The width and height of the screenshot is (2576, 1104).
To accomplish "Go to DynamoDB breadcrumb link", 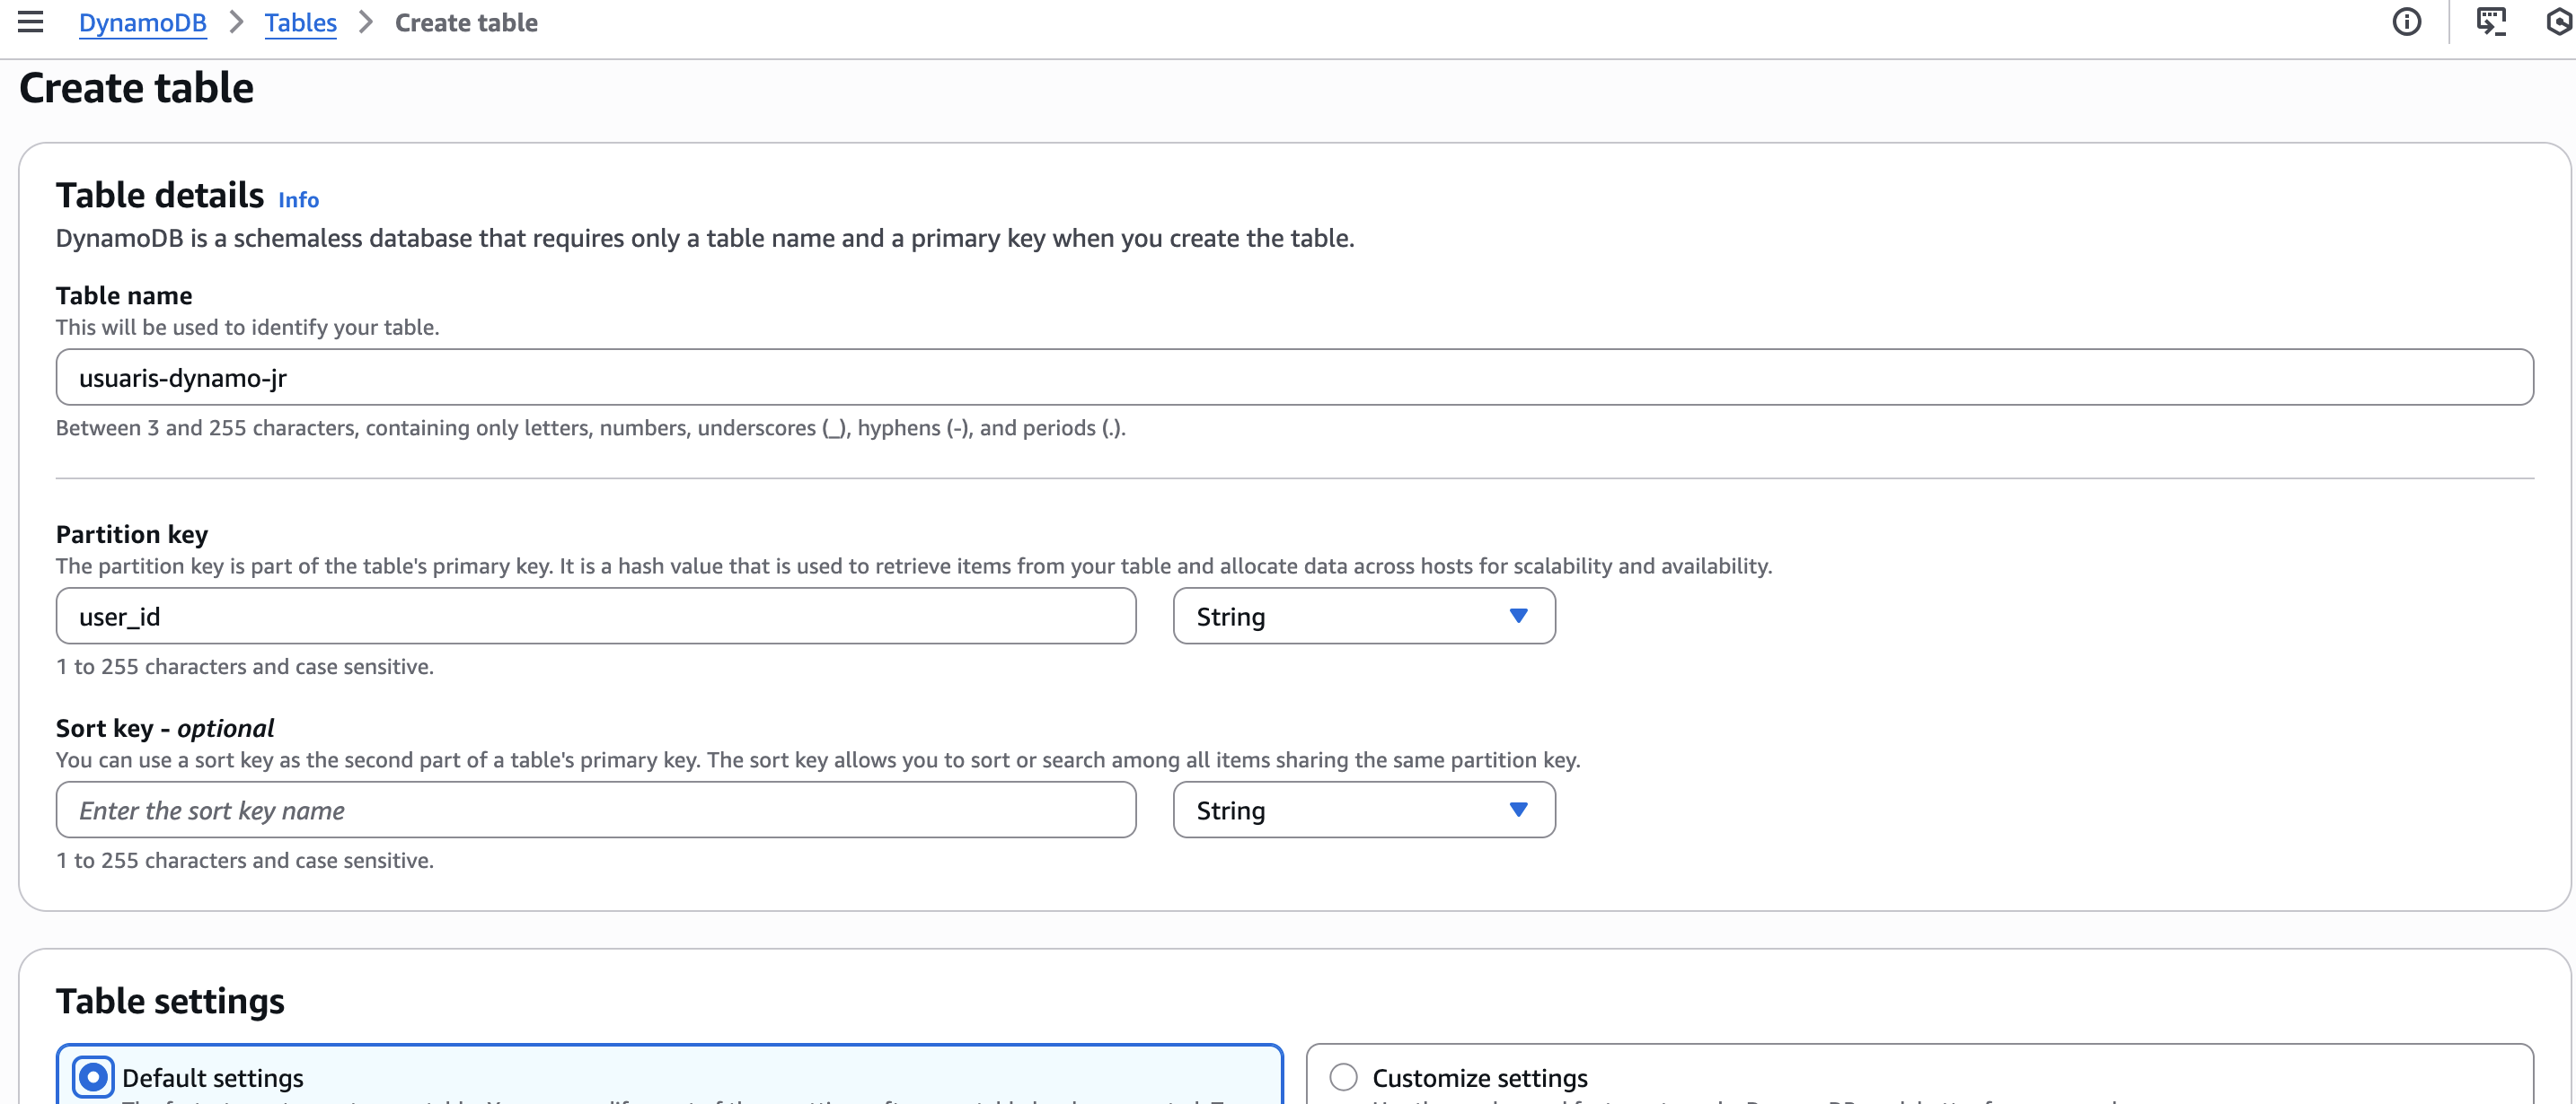I will click(142, 22).
